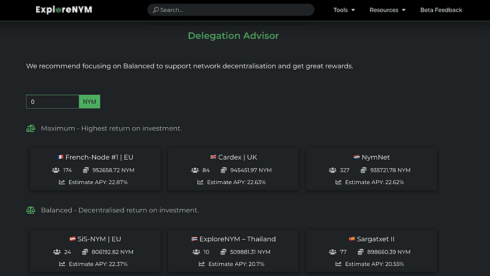Click into the Search bar field

pos(233,10)
